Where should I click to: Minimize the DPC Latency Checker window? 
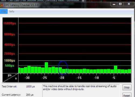pos(114,4)
